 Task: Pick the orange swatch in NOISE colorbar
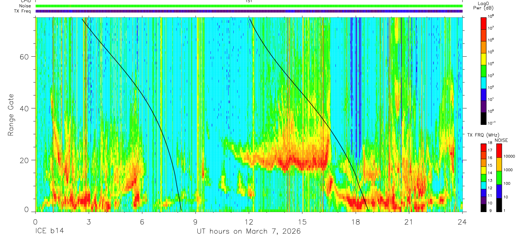(x=499, y=164)
